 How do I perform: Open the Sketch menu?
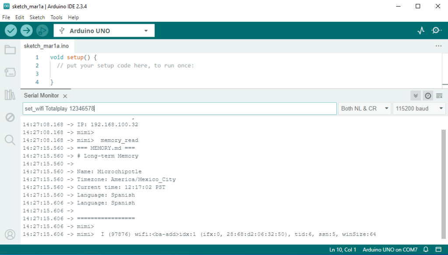tap(37, 17)
